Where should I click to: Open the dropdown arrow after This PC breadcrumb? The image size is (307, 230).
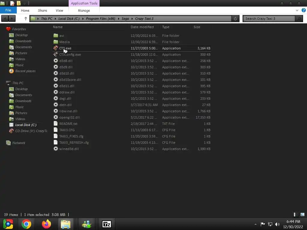pyautogui.click(x=55, y=19)
